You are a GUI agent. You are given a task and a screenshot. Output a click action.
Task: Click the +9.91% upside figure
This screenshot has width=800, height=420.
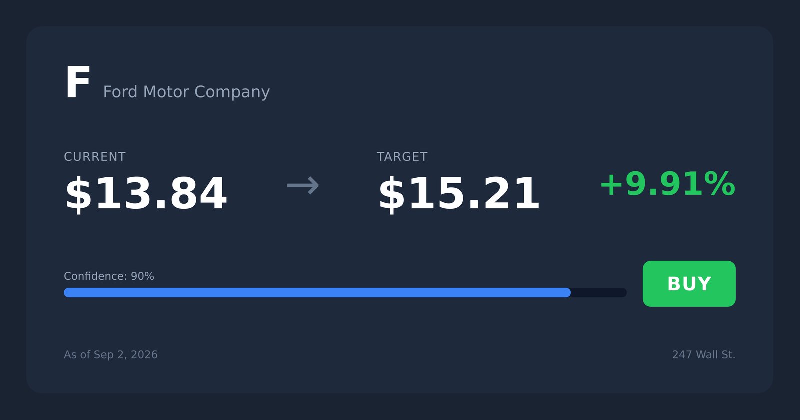(667, 184)
